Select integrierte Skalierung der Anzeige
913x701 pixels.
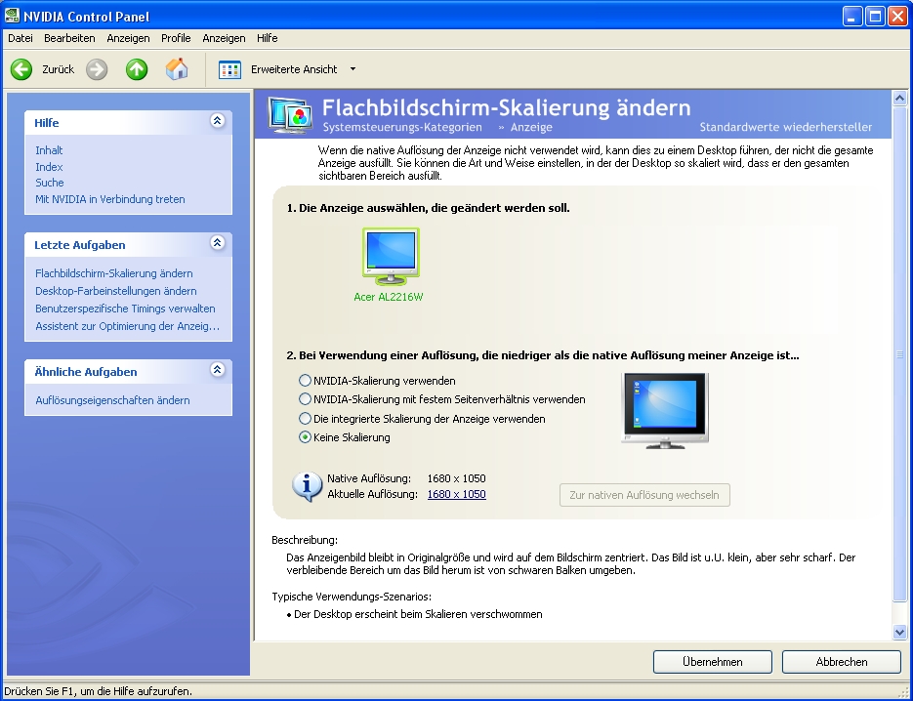(305, 419)
